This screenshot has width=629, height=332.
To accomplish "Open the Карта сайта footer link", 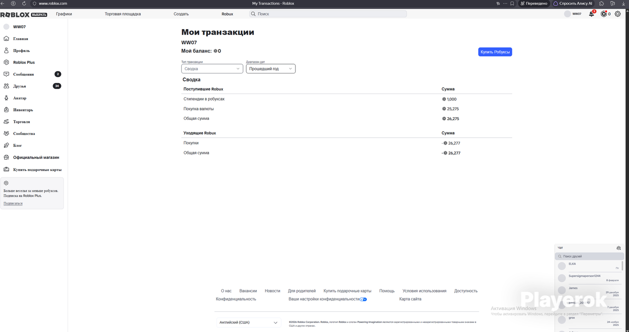I will click(x=410, y=299).
